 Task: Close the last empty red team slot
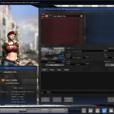point(81,41)
